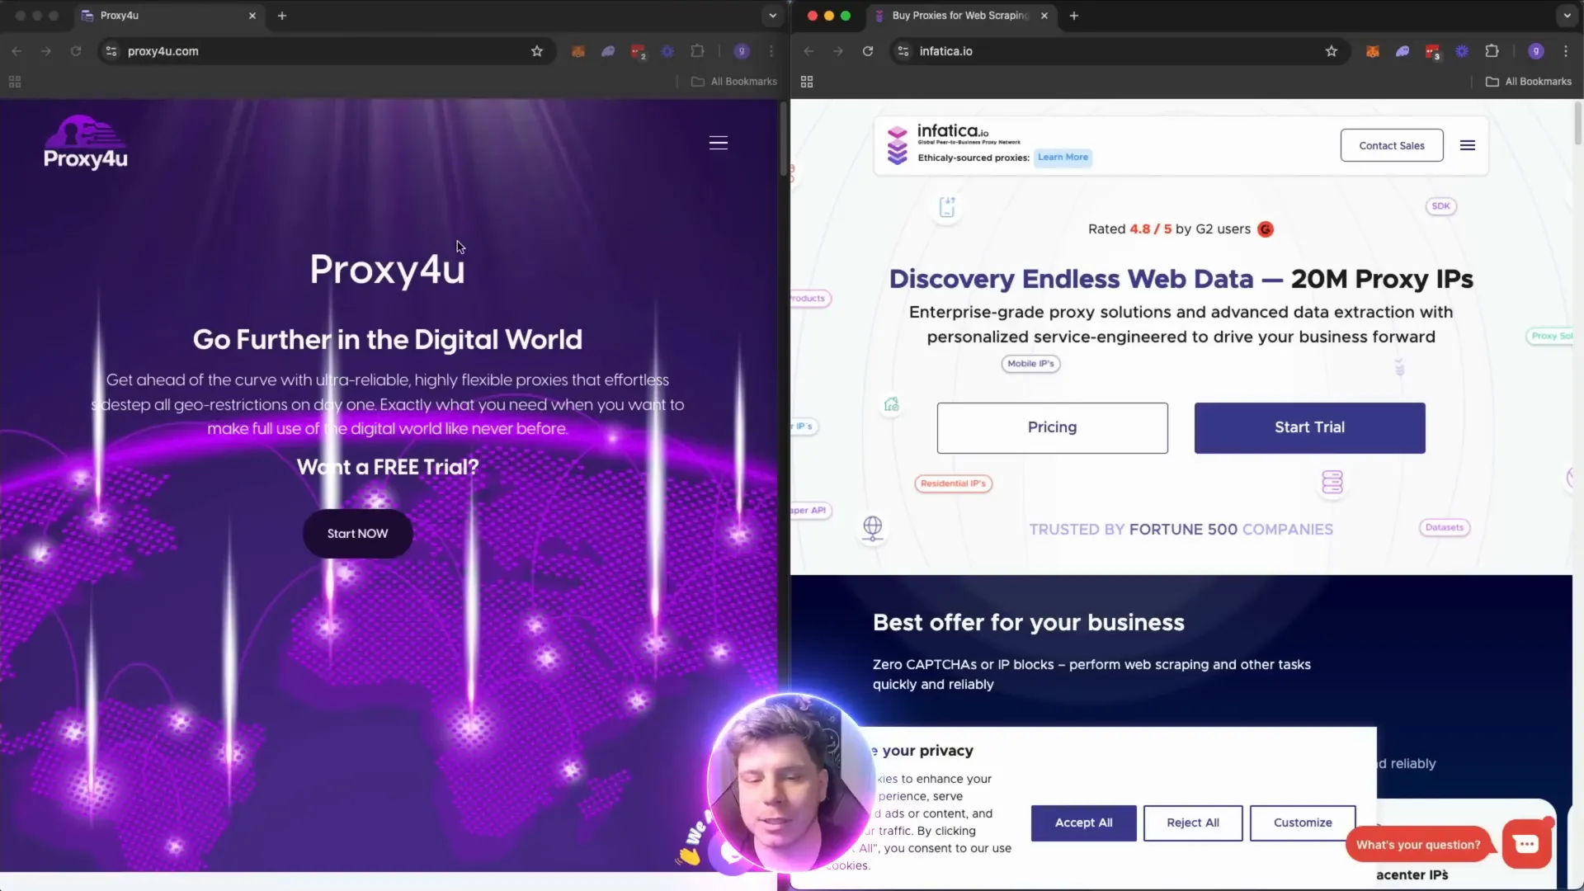Close the Proxy4u tab

point(252,16)
